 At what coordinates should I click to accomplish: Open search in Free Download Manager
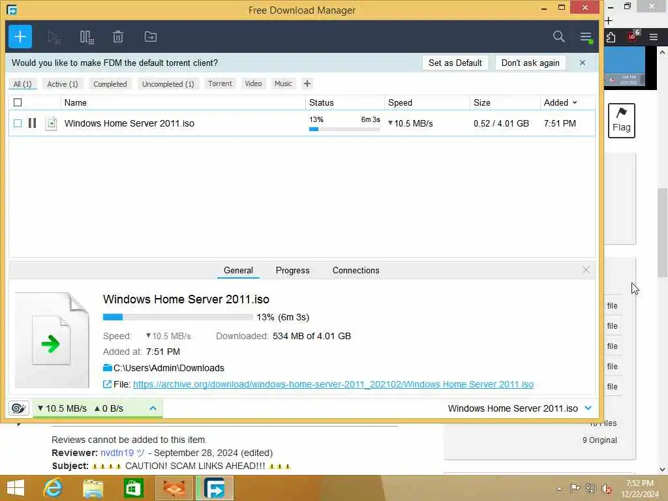558,37
